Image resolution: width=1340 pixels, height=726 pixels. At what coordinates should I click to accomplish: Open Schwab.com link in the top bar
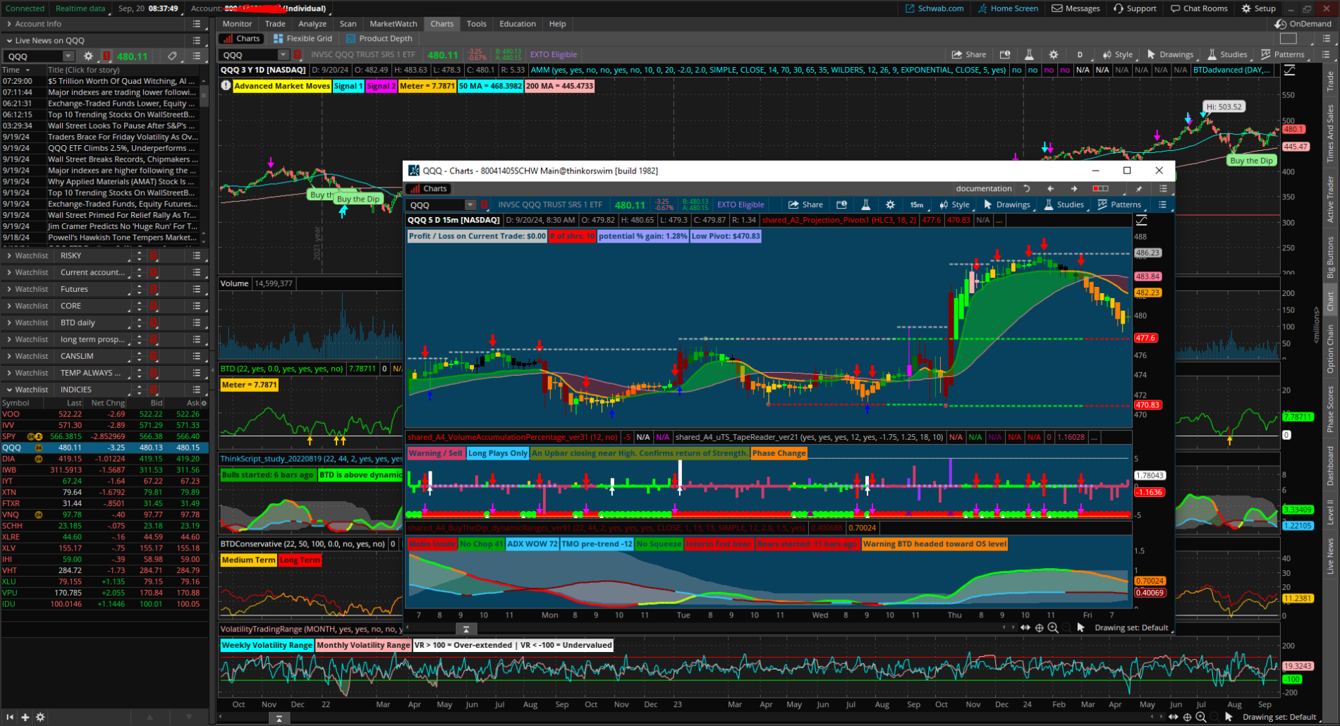coord(934,8)
